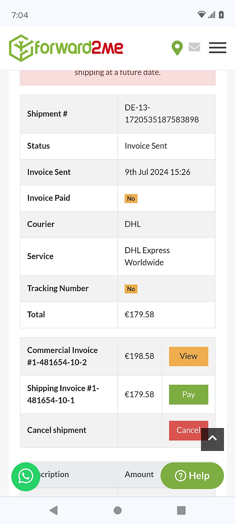Image resolution: width=235 pixels, height=524 pixels.
Task: Open the forward2me homepage via the logo
Action: tap(65, 48)
